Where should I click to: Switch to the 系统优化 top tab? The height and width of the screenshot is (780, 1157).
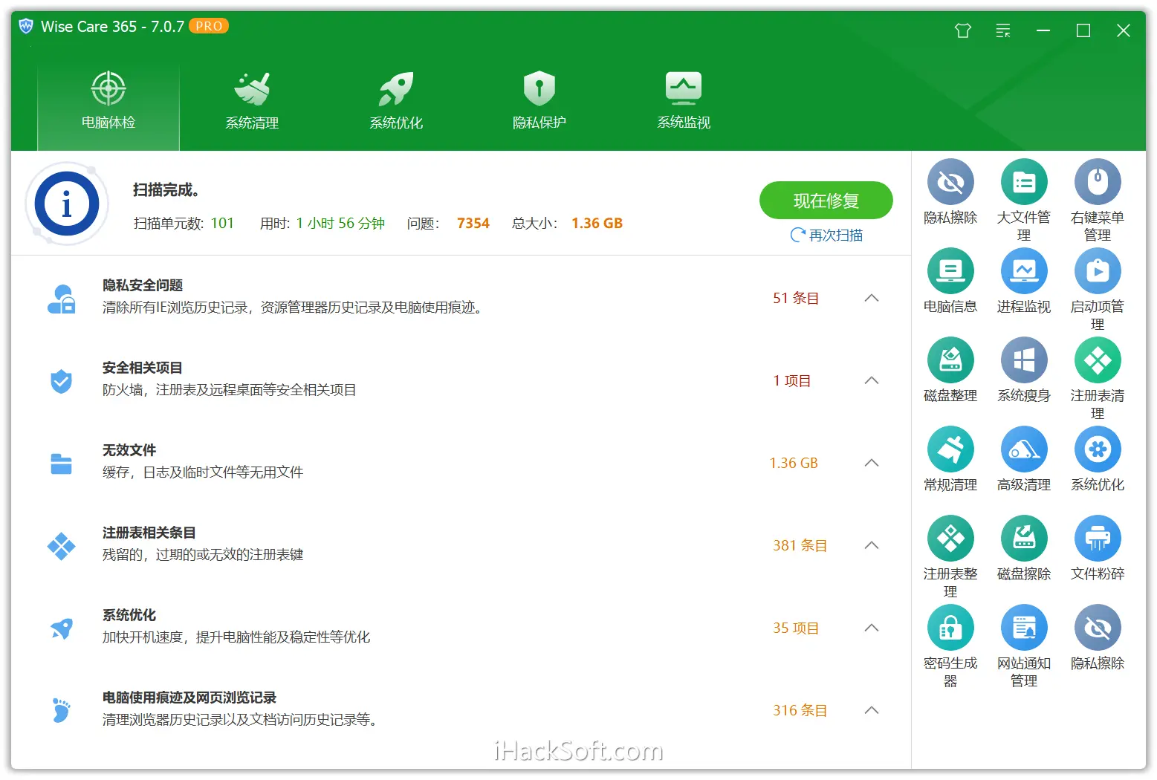click(396, 101)
